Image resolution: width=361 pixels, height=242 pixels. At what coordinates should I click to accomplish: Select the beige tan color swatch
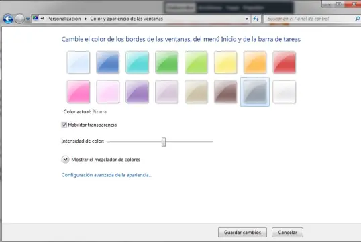pos(196,92)
